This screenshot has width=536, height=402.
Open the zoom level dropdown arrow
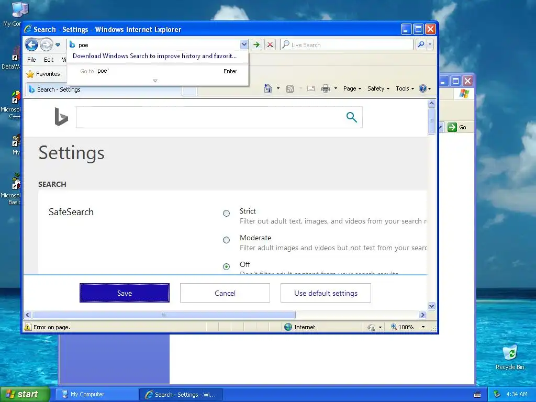click(x=423, y=327)
